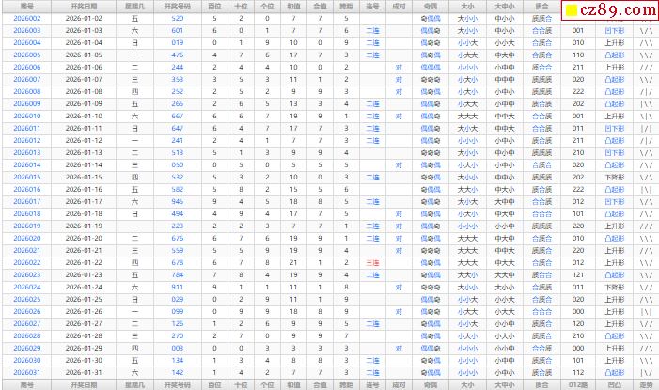659x390 pixels.
Task: Select date cell 2026-01-24
Action: (84, 287)
